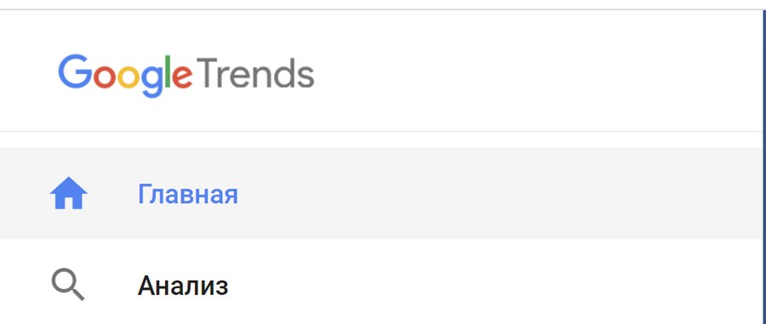Select the white Анализ navigation row
The image size is (766, 324).
click(x=381, y=286)
